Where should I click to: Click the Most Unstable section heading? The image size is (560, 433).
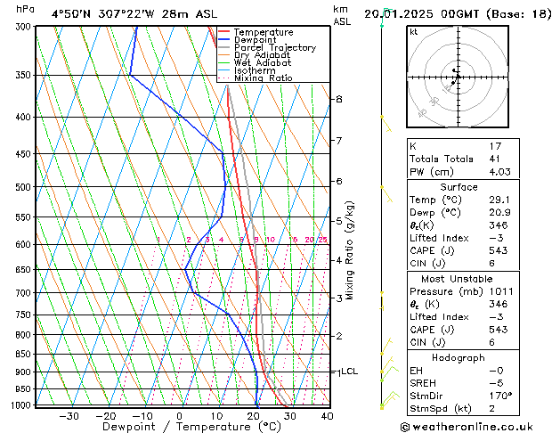[457, 279]
